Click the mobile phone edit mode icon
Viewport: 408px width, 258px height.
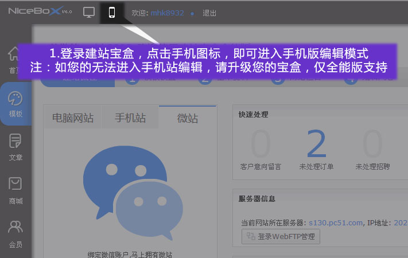112,12
